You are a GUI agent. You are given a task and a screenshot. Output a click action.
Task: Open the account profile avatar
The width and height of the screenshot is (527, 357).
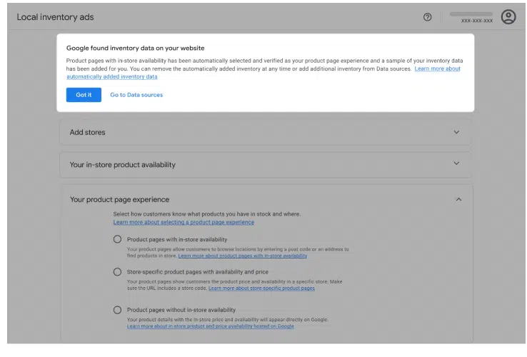pyautogui.click(x=508, y=17)
